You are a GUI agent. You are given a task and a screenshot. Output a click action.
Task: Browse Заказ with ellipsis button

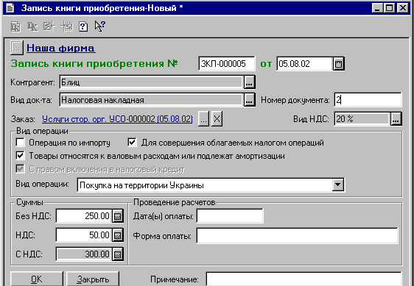(x=203, y=119)
